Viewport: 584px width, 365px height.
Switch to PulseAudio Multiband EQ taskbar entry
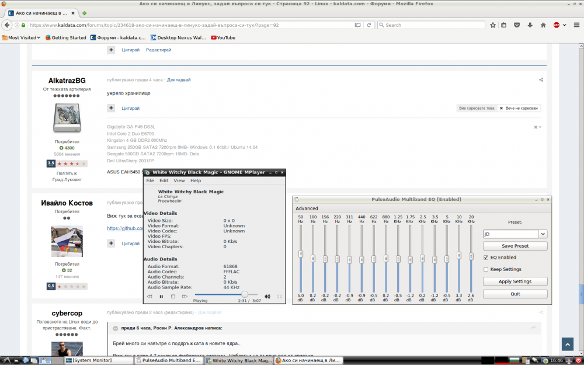168,360
